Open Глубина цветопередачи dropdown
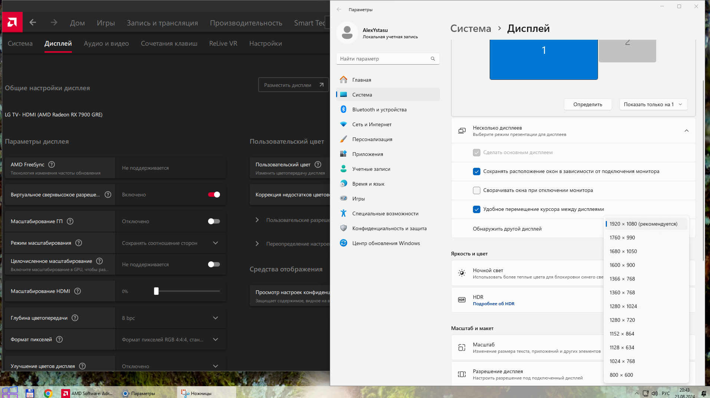 (171, 318)
